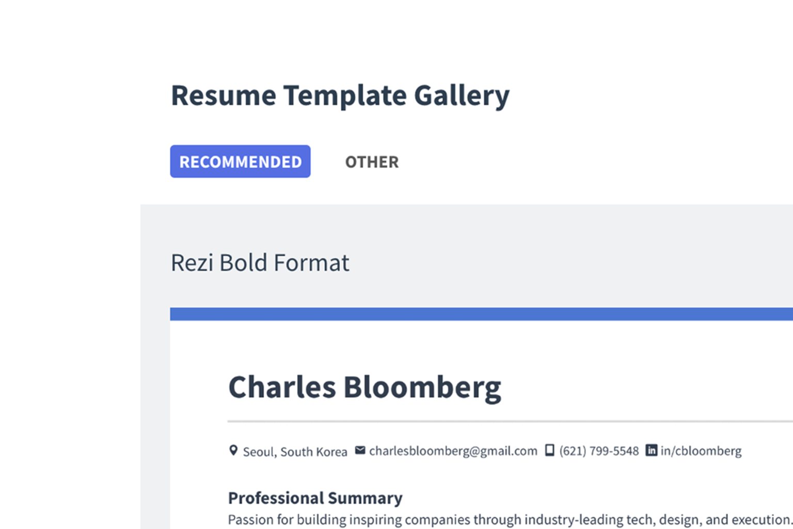Click the LinkedIn logo icon
The image size is (793, 529).
pyautogui.click(x=652, y=450)
